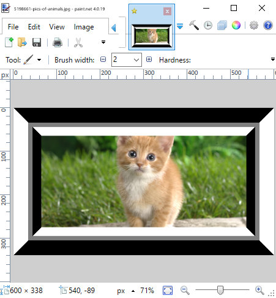Click the Cut scissors icon

click(78, 42)
